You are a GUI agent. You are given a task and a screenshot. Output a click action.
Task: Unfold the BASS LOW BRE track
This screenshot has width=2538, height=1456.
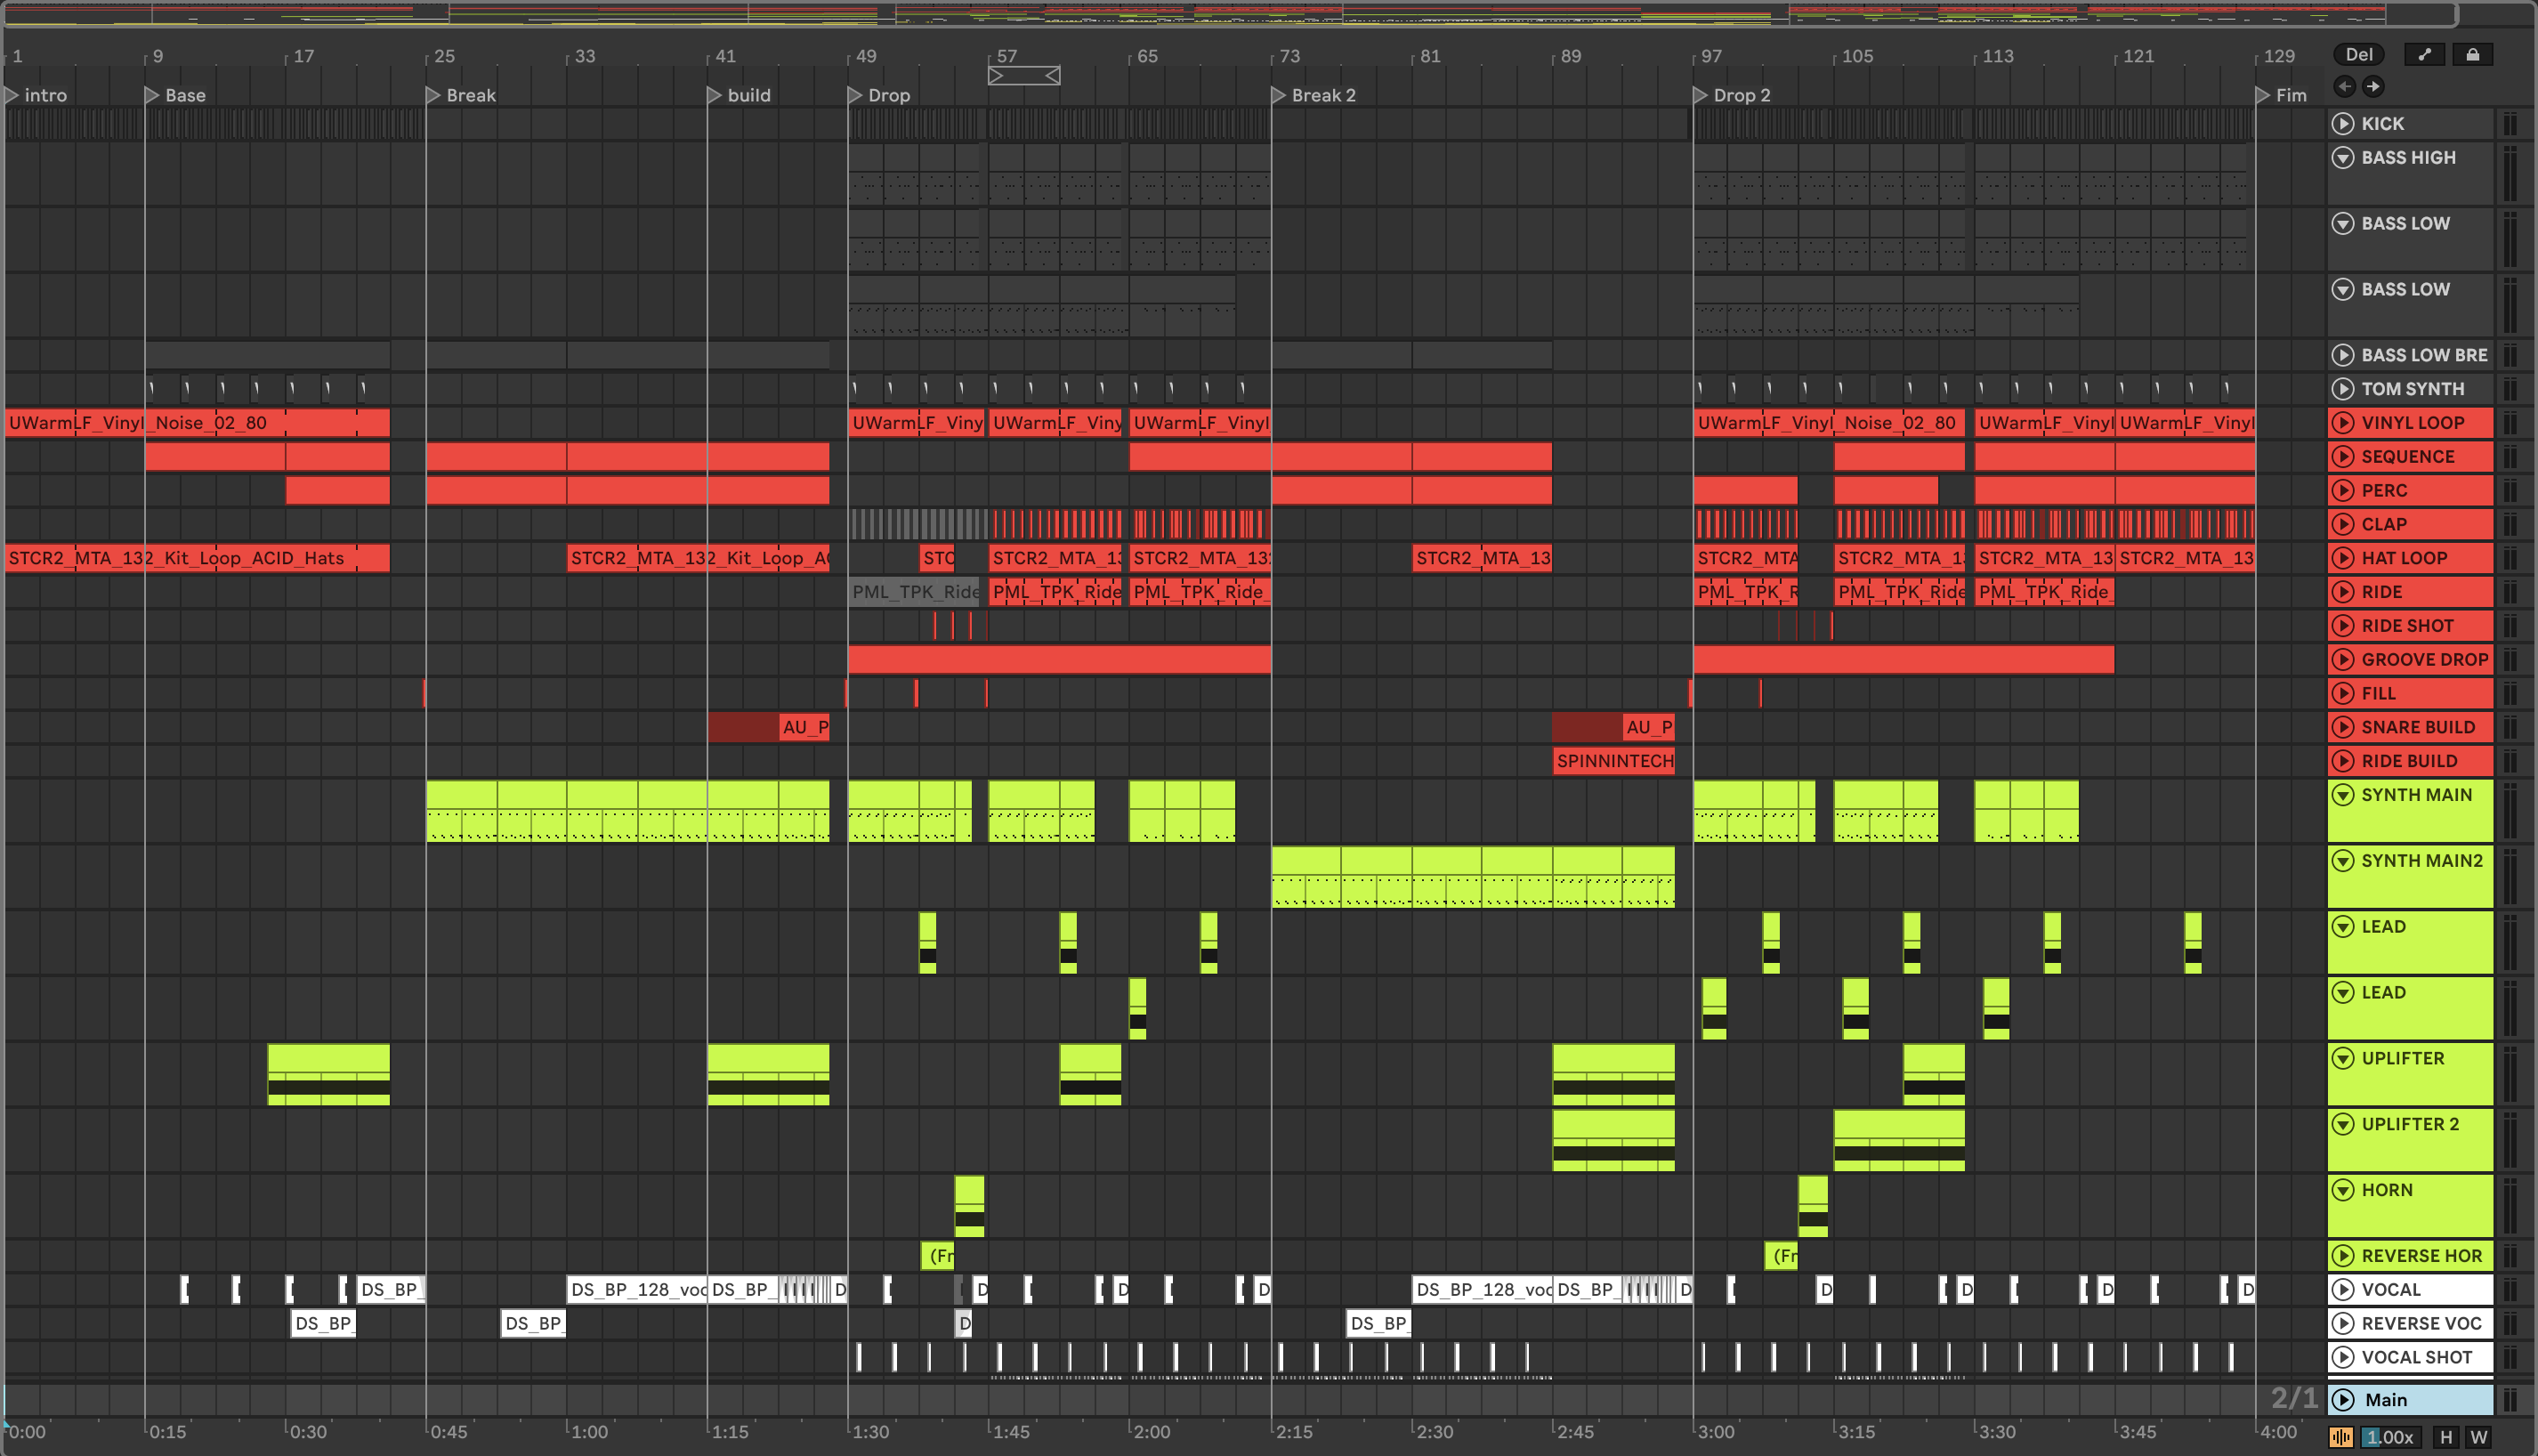2342,355
